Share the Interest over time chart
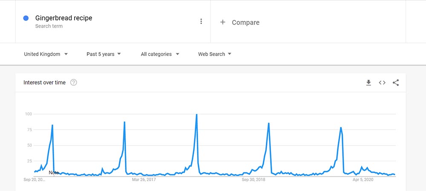Image resolution: width=426 pixels, height=191 pixels. pos(396,83)
